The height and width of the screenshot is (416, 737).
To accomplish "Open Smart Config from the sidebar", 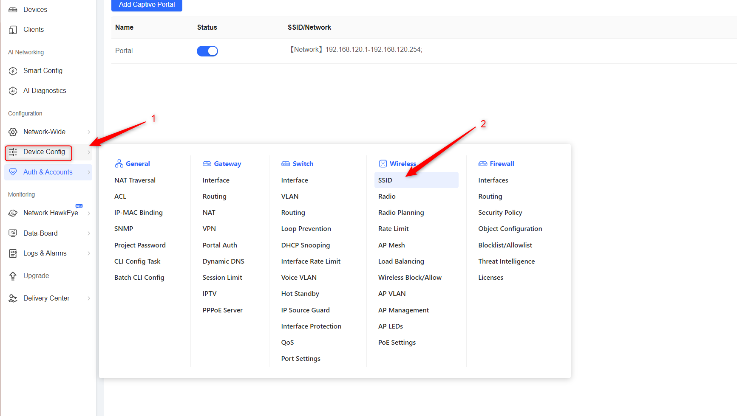I will click(x=13, y=70).
